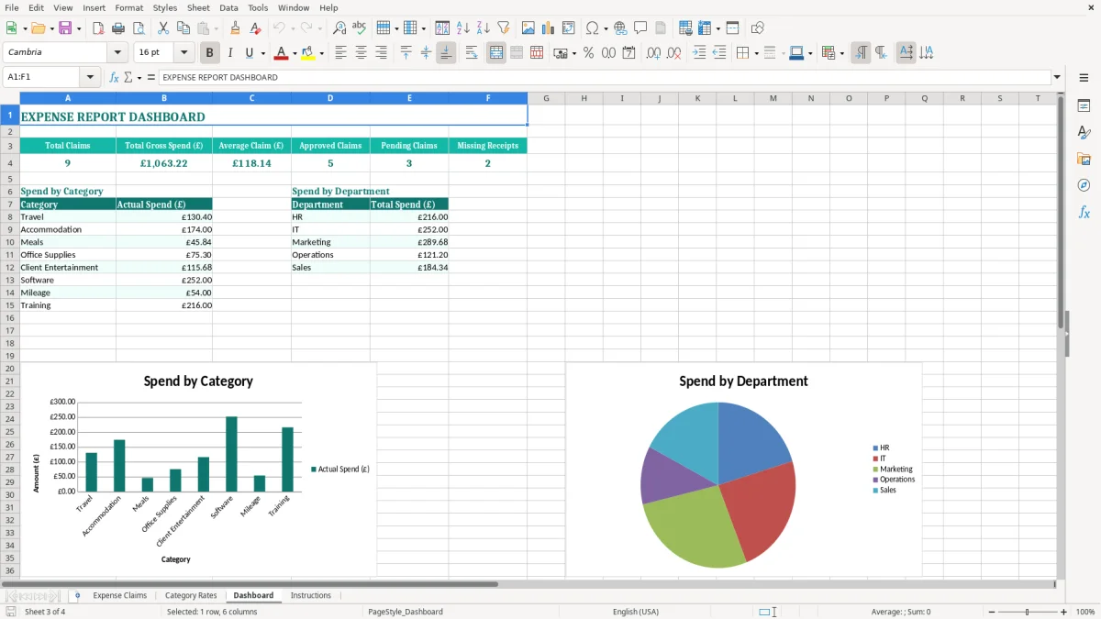Insert Chart via toolbar icon
The image size is (1101, 619).
[549, 28]
